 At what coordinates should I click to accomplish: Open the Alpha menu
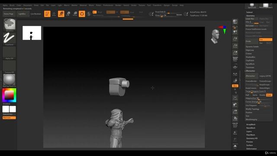point(5,5)
